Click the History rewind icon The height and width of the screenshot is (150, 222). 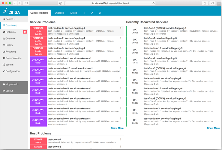pos(4,45)
